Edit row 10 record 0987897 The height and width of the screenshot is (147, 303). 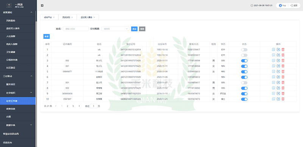tap(278, 99)
